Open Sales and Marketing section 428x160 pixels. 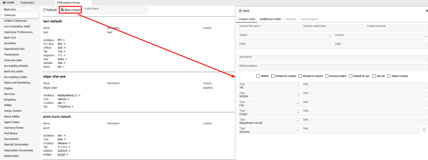(x=17, y=83)
